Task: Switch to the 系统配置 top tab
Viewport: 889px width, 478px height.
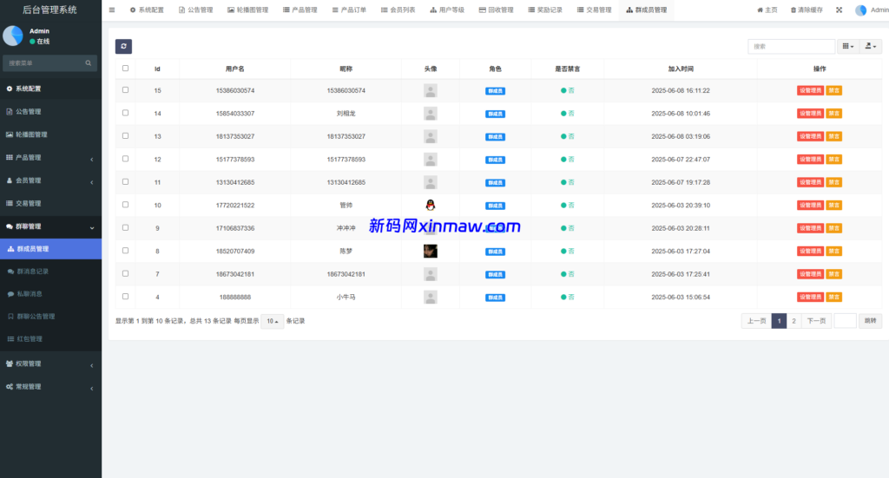Action: pos(146,10)
